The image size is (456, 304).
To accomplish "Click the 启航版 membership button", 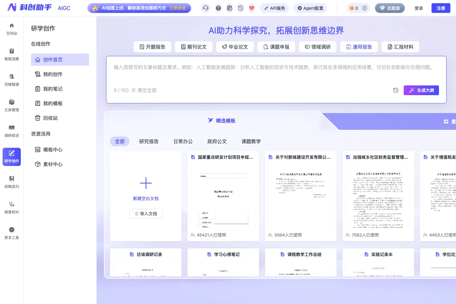I will 390,8.
